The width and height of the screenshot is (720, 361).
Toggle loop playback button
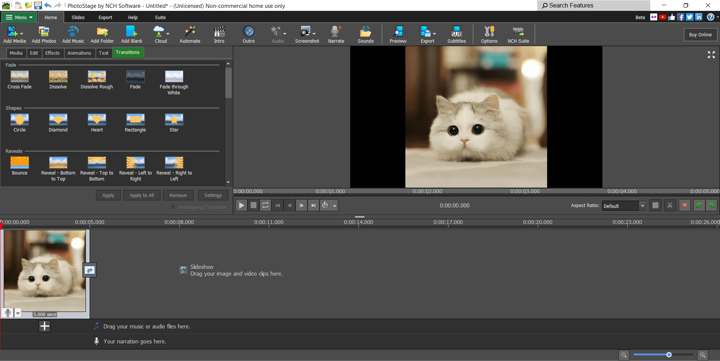coord(265,205)
